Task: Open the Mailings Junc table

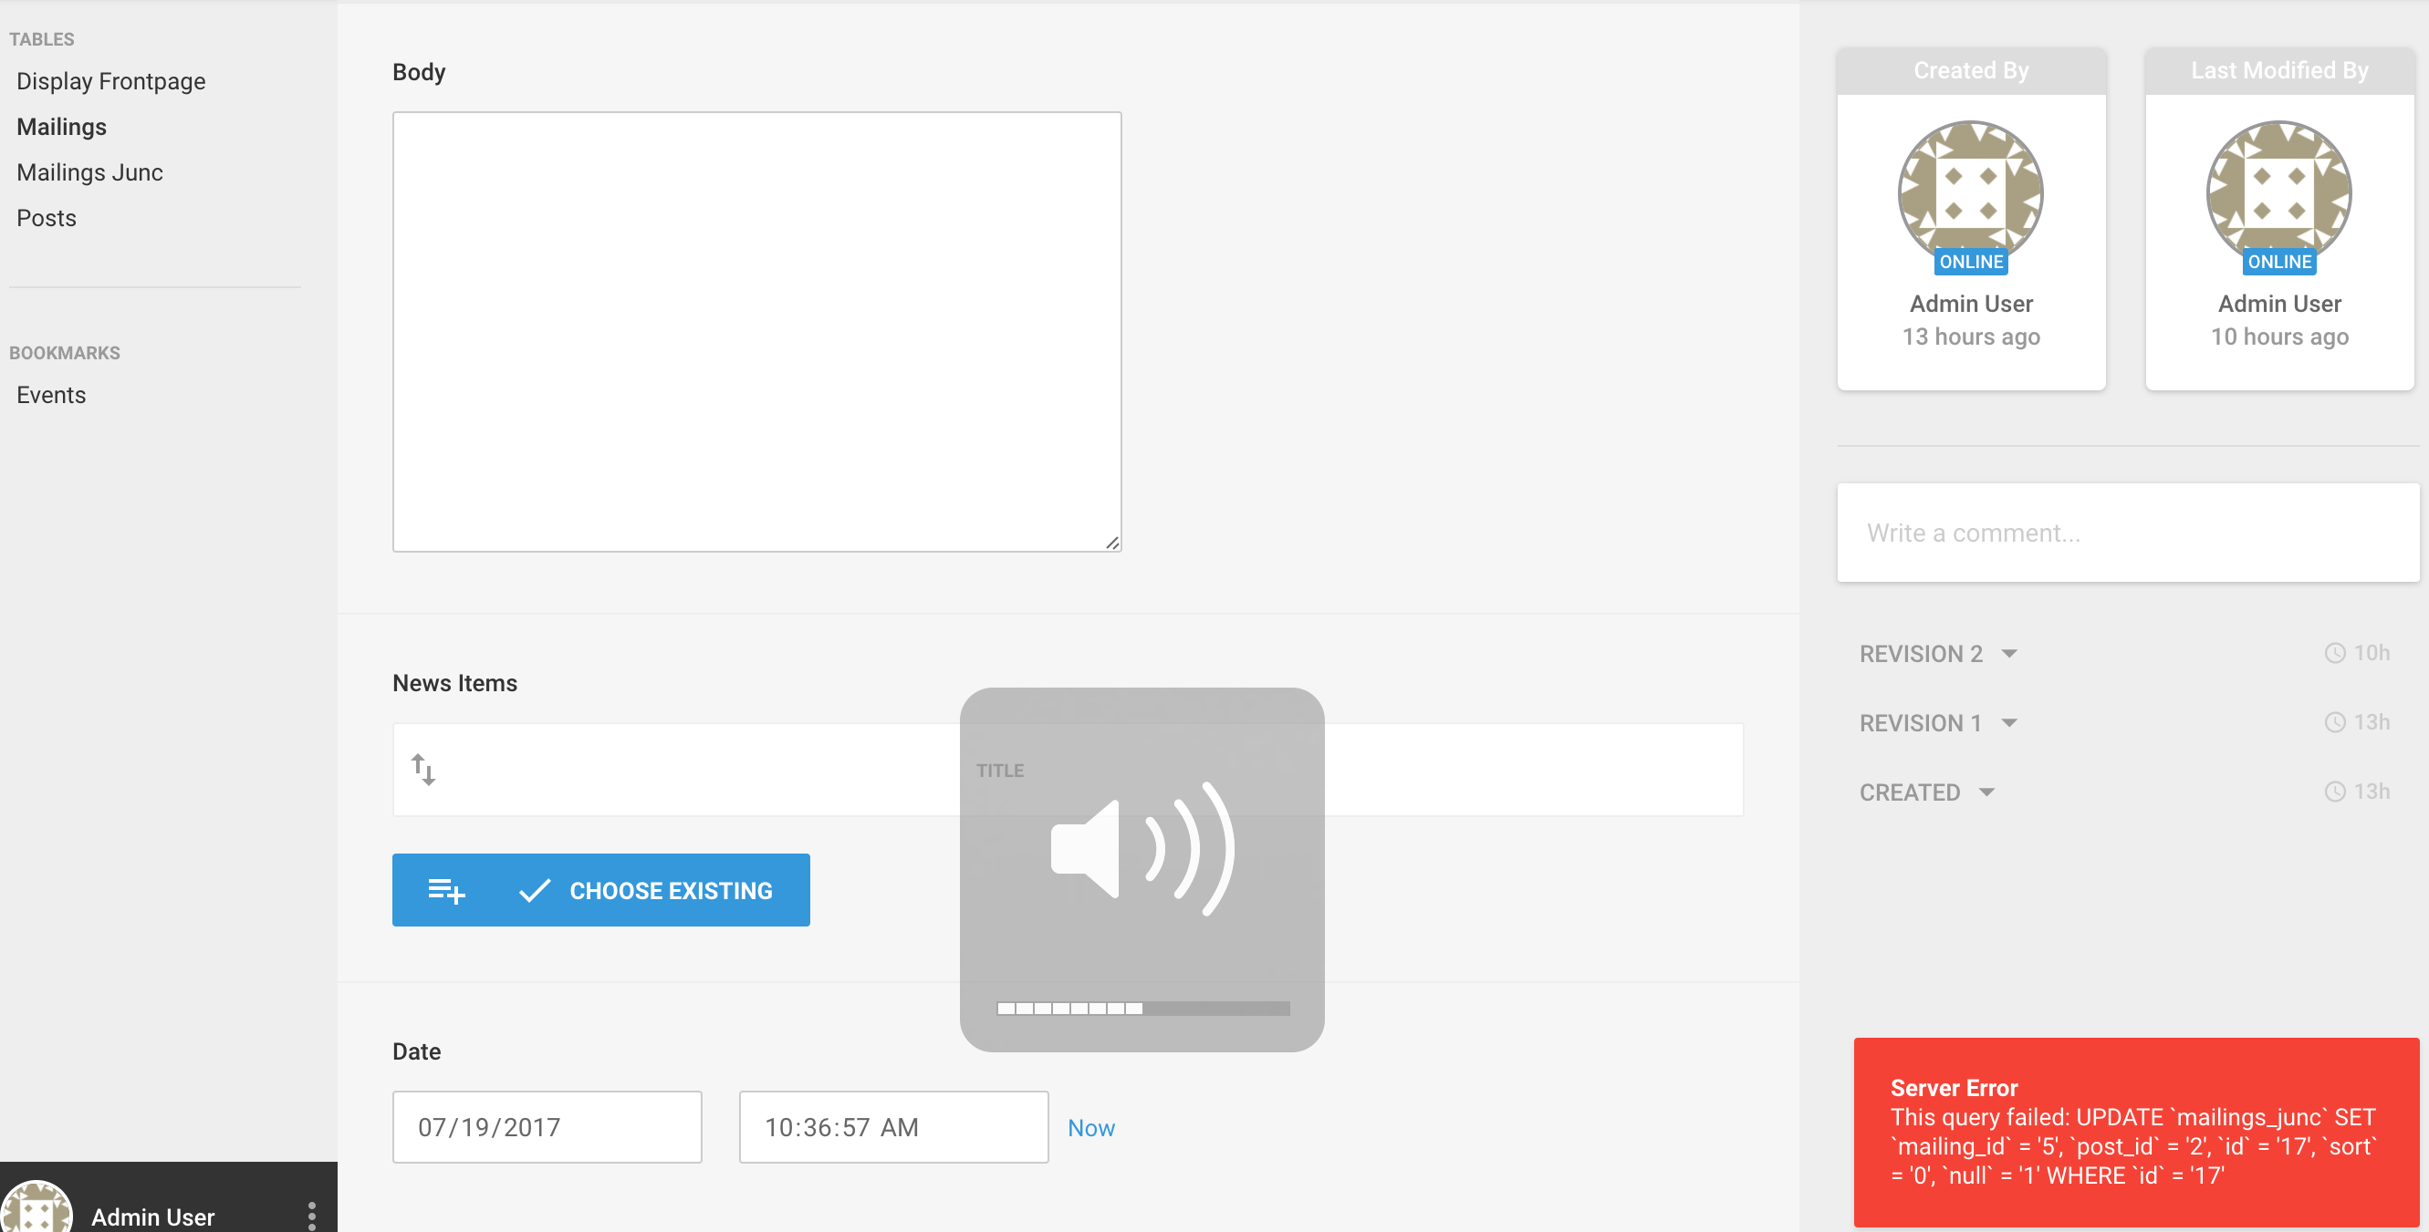Action: coord(89,171)
